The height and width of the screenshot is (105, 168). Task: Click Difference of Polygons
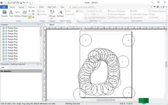(118, 17)
